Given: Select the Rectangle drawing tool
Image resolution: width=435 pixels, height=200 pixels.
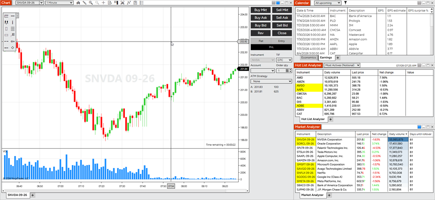Looking at the screenshot, I should coord(6,35).
